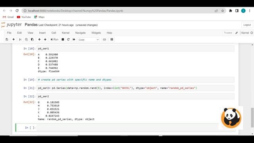The image size is (254, 143).
Task: Toggle the browser side panel icon
Action: (x=237, y=11)
